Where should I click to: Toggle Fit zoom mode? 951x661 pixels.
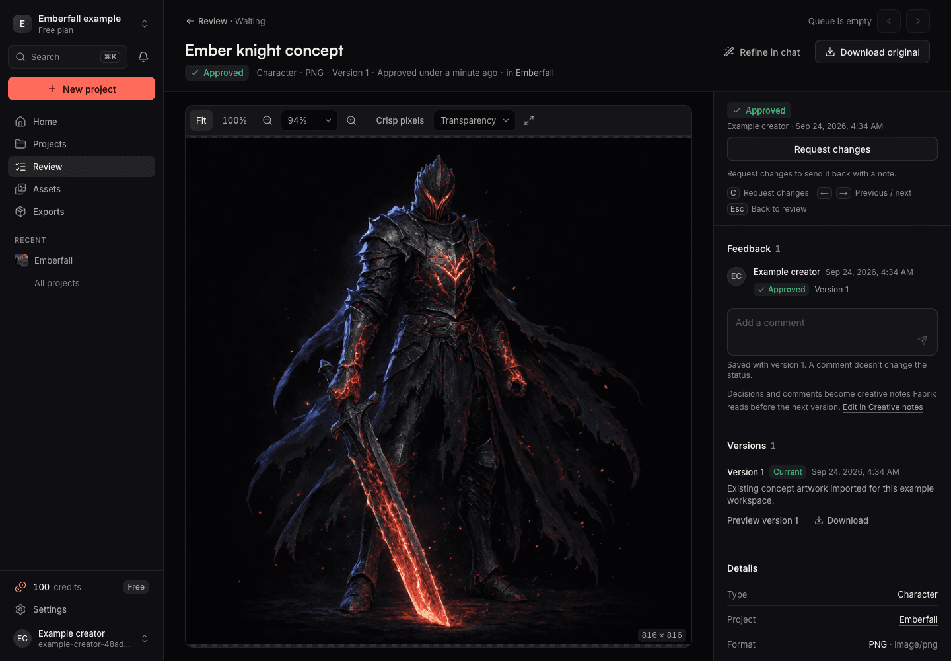tap(201, 120)
